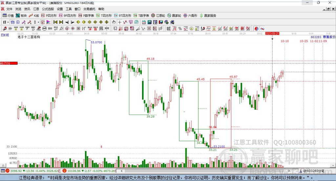Open the 浏览 menu
Screen dimensions: 336x181
pyautogui.click(x=18, y=9)
